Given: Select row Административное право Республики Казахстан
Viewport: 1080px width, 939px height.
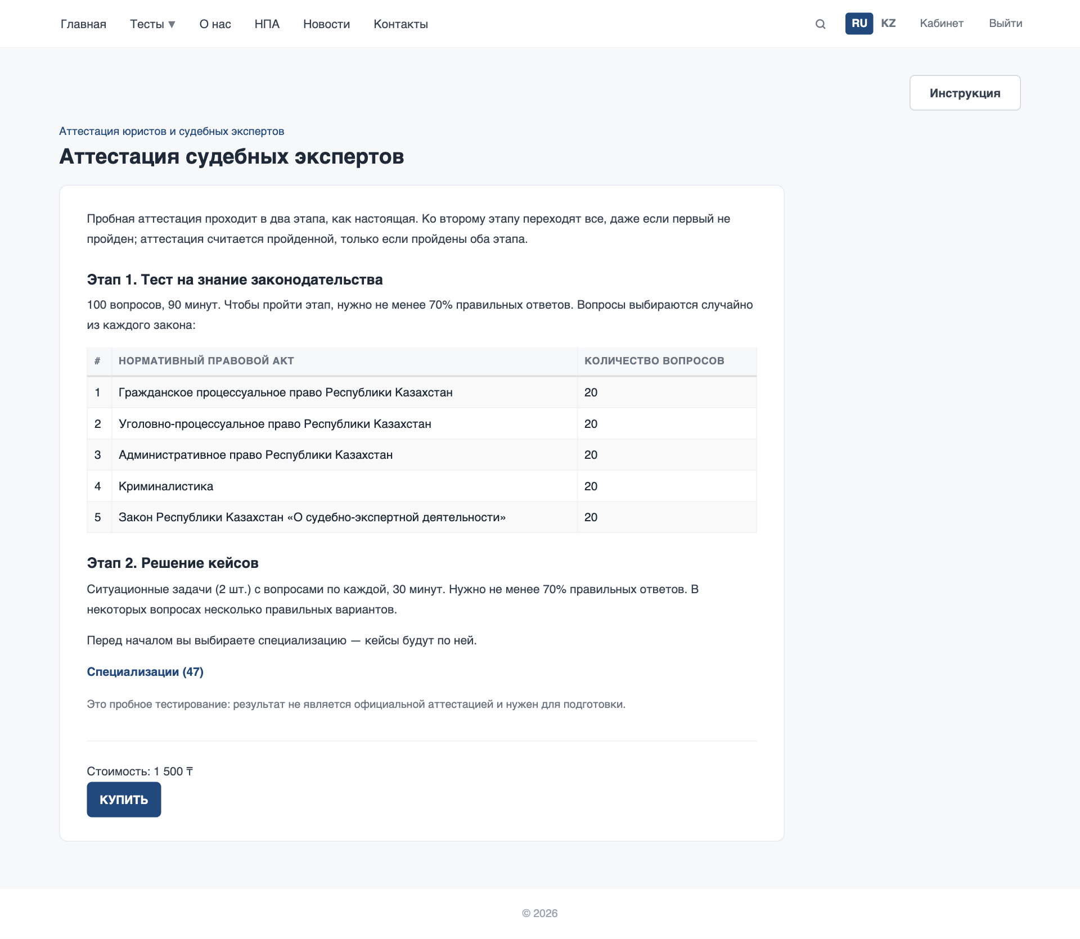Looking at the screenshot, I should click(422, 455).
